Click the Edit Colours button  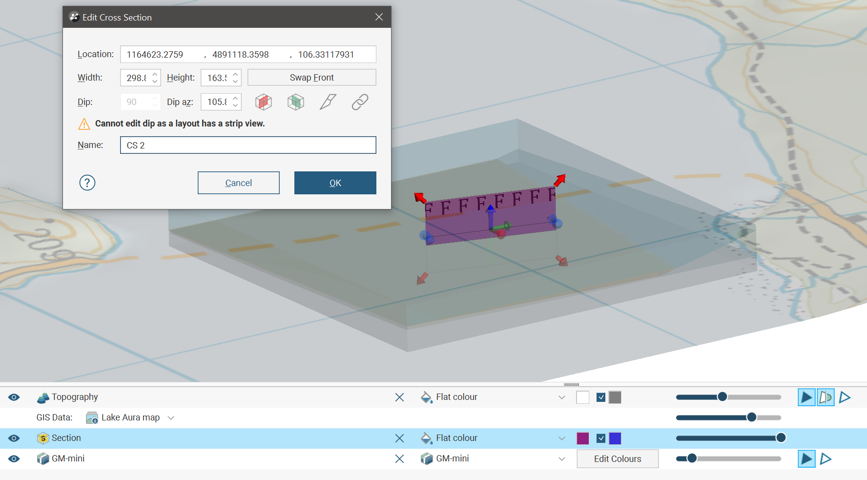[x=618, y=459]
